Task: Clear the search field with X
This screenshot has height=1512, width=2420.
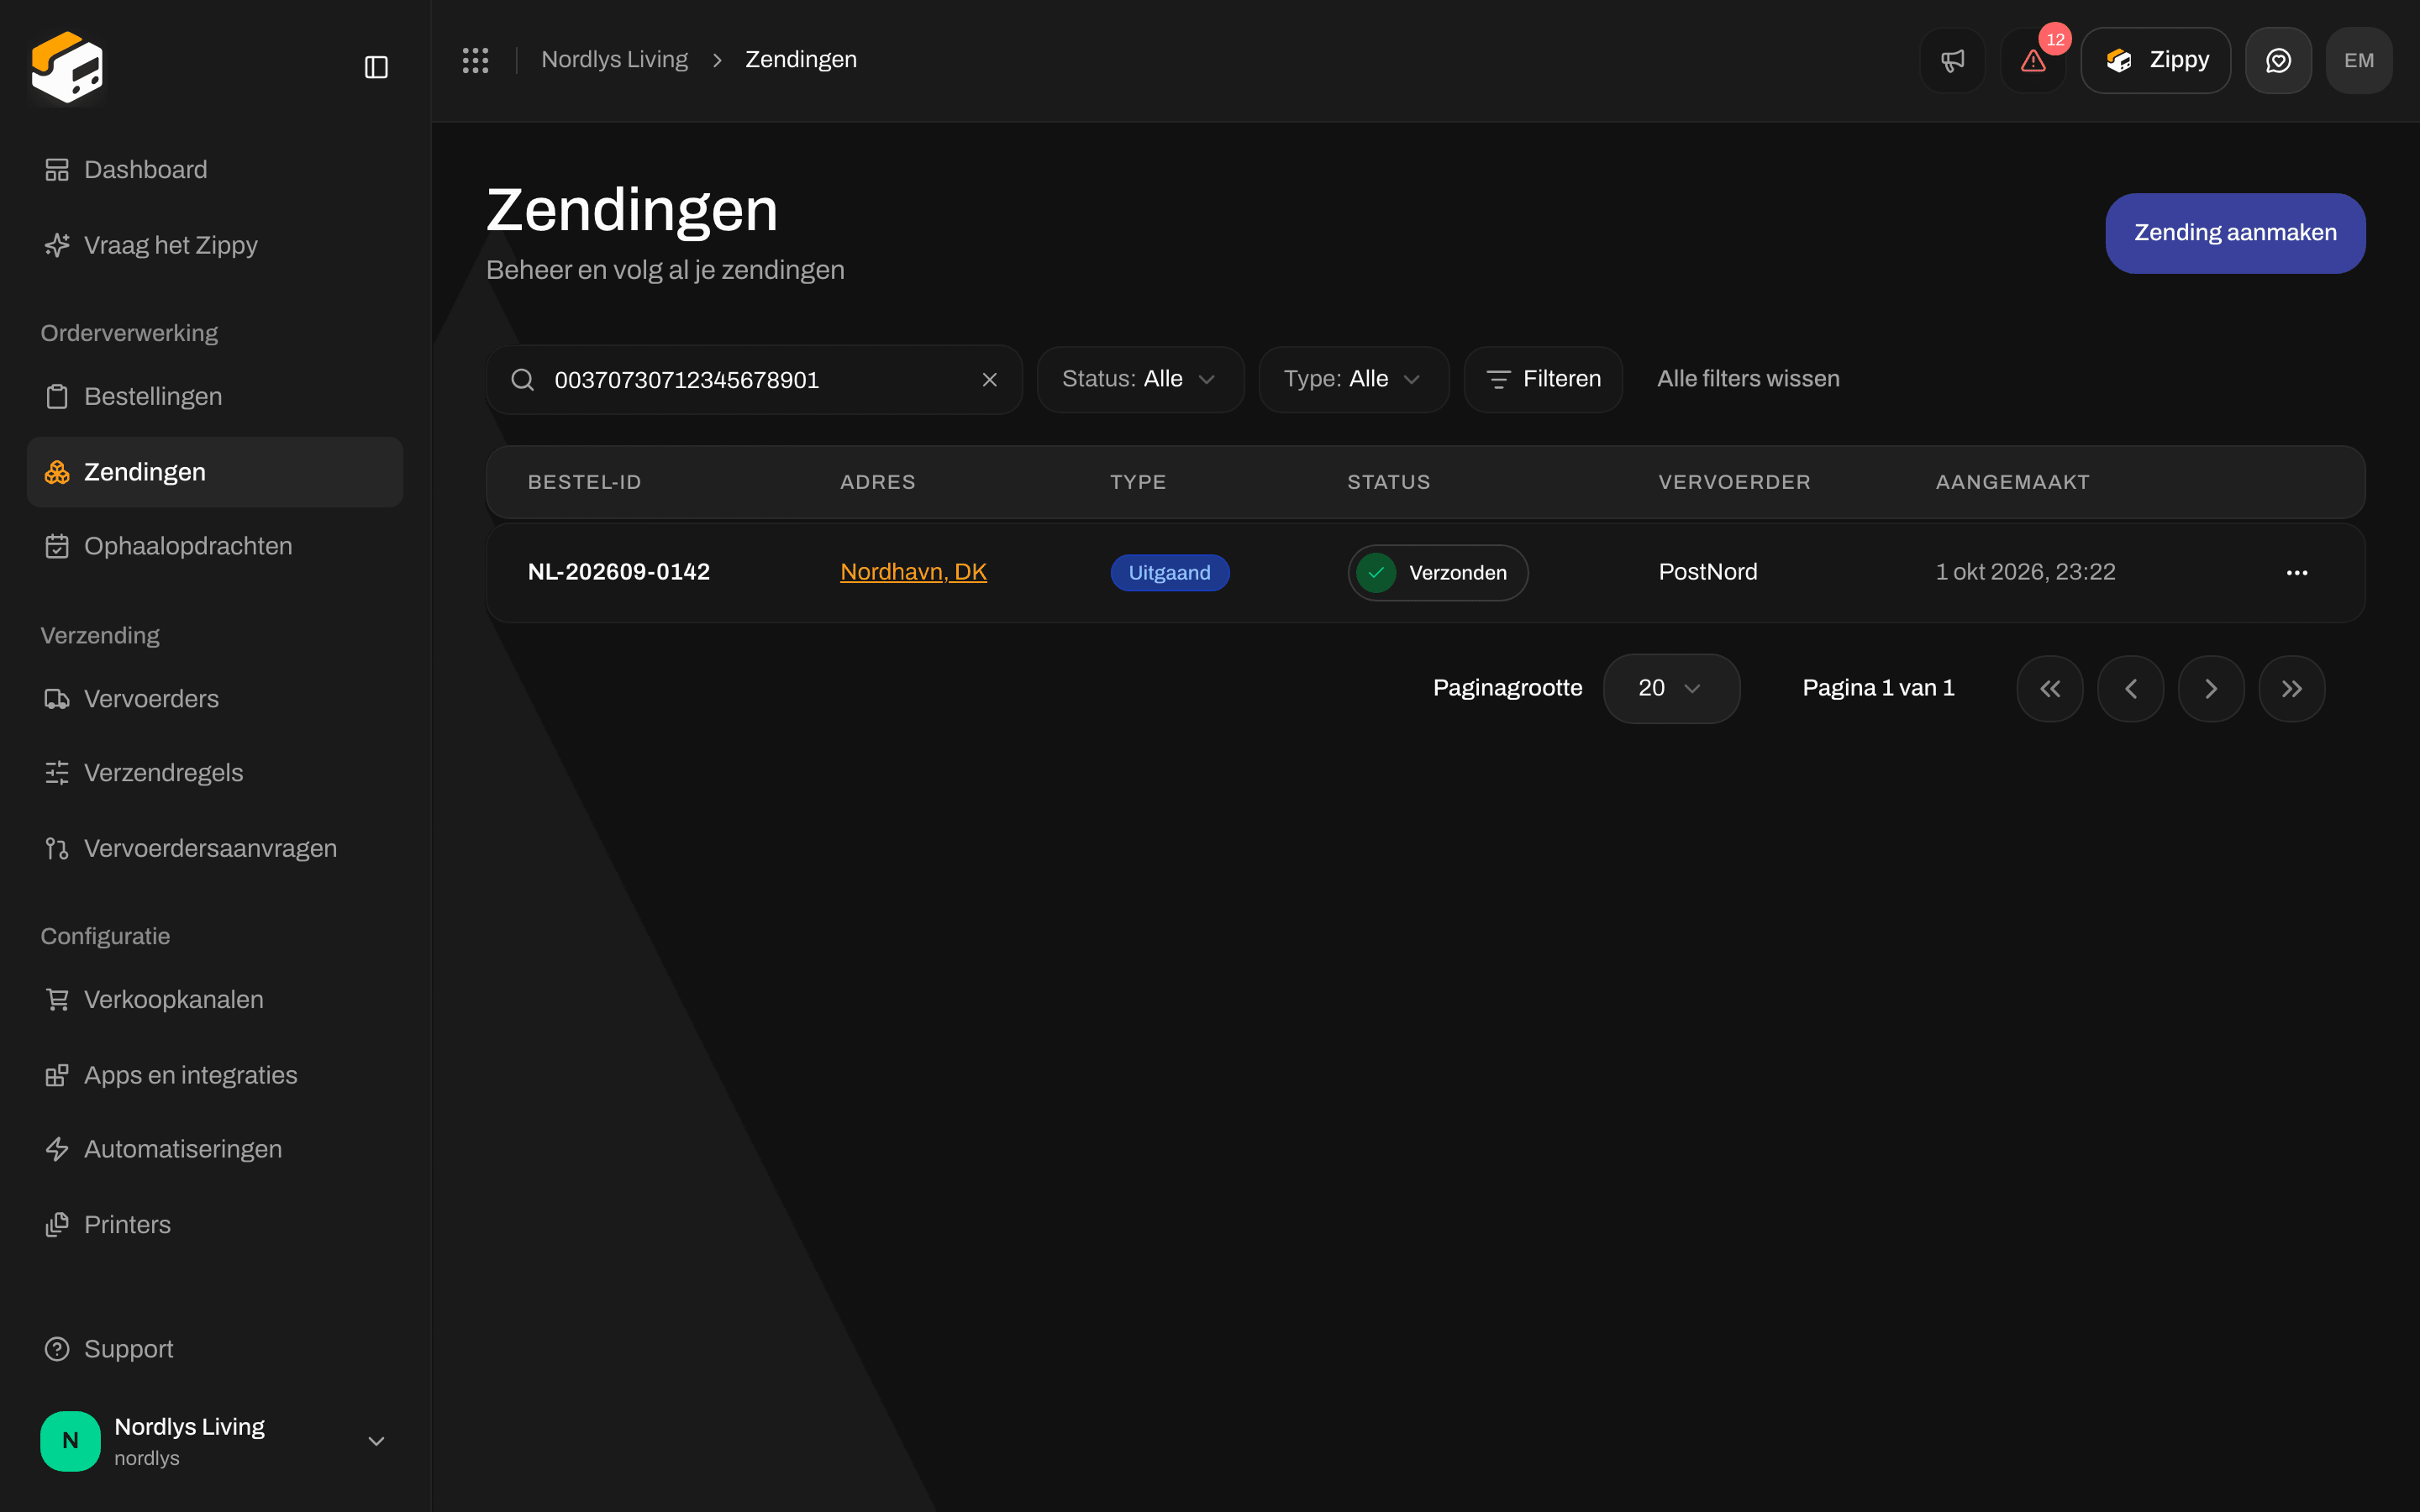Action: pyautogui.click(x=989, y=380)
